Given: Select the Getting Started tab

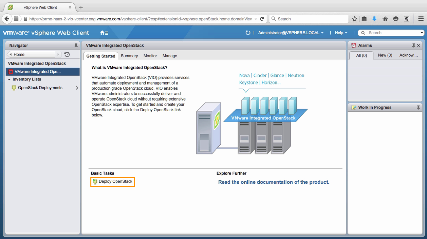Looking at the screenshot, I should coord(101,56).
